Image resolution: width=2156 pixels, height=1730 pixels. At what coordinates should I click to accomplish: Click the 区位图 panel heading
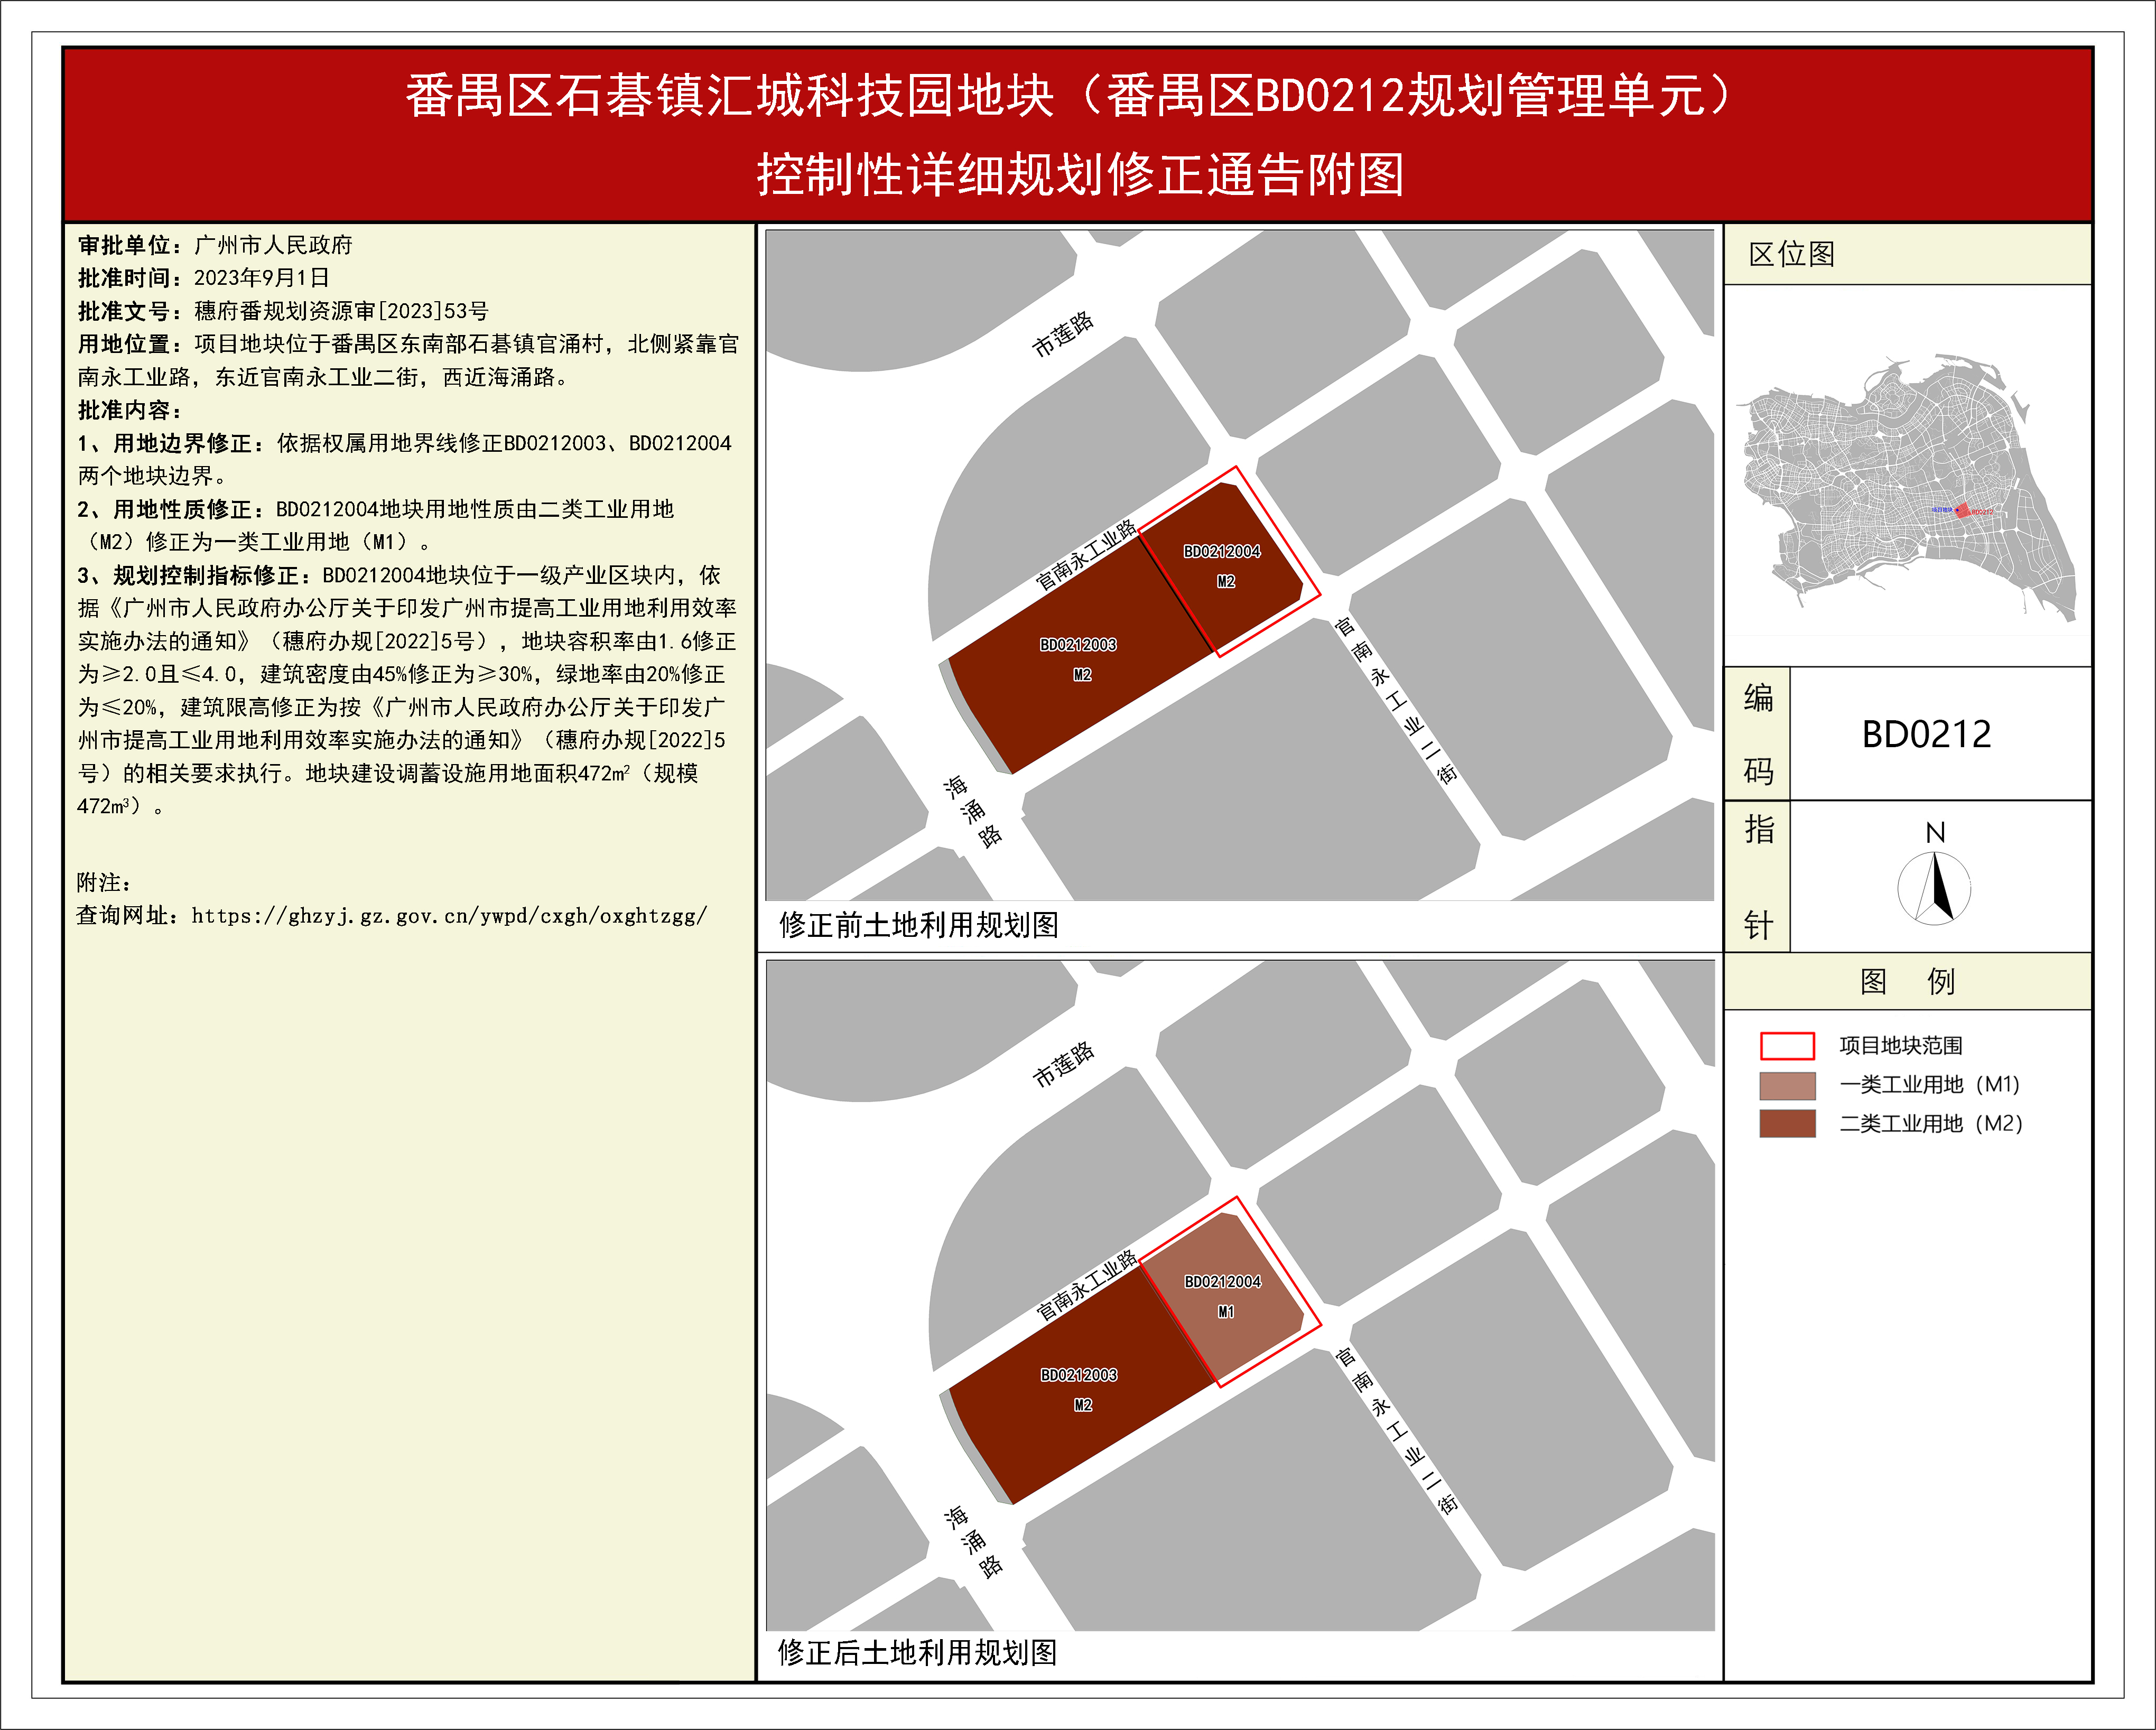1792,254
